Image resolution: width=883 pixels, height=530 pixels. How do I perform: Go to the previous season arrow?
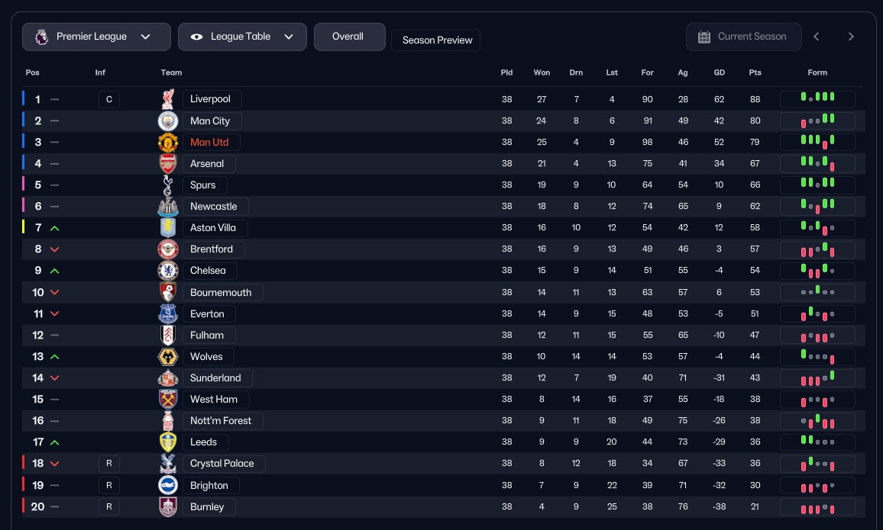point(817,37)
